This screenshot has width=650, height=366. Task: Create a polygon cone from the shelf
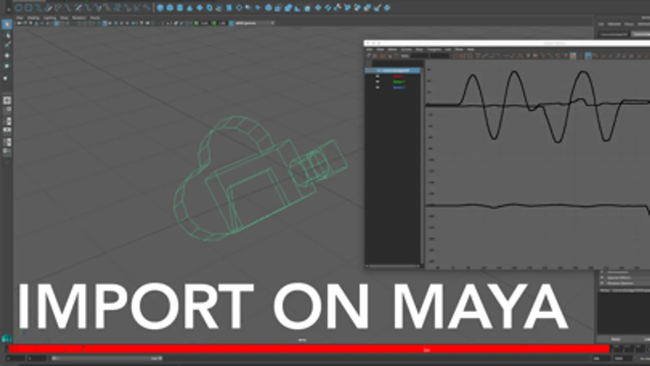point(189,7)
